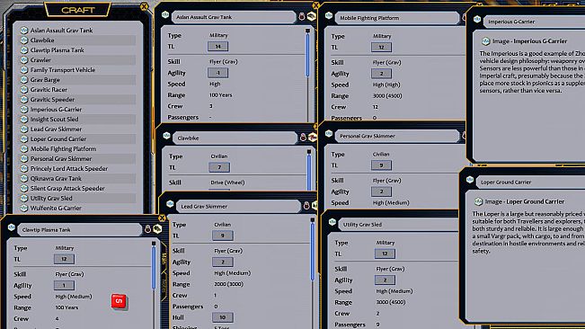Click the TL field in Utility Grav Sled window
Screen dimensions: 585x329
point(385,254)
